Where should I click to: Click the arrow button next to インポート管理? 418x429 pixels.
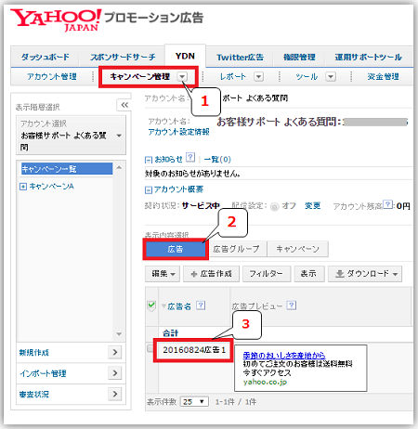tap(115, 373)
